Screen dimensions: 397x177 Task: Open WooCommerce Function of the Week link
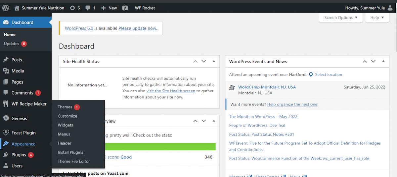(299, 158)
